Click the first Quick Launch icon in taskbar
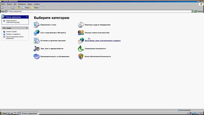The width and height of the screenshot is (204, 115). 9,113
